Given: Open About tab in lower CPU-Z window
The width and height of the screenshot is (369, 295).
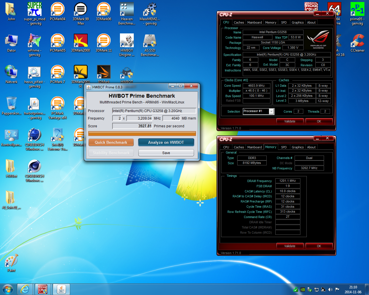Looking at the screenshot, I should click(x=311, y=147).
